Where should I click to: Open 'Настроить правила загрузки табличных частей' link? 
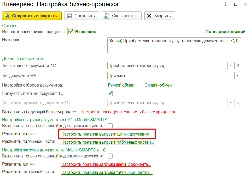click(x=107, y=173)
